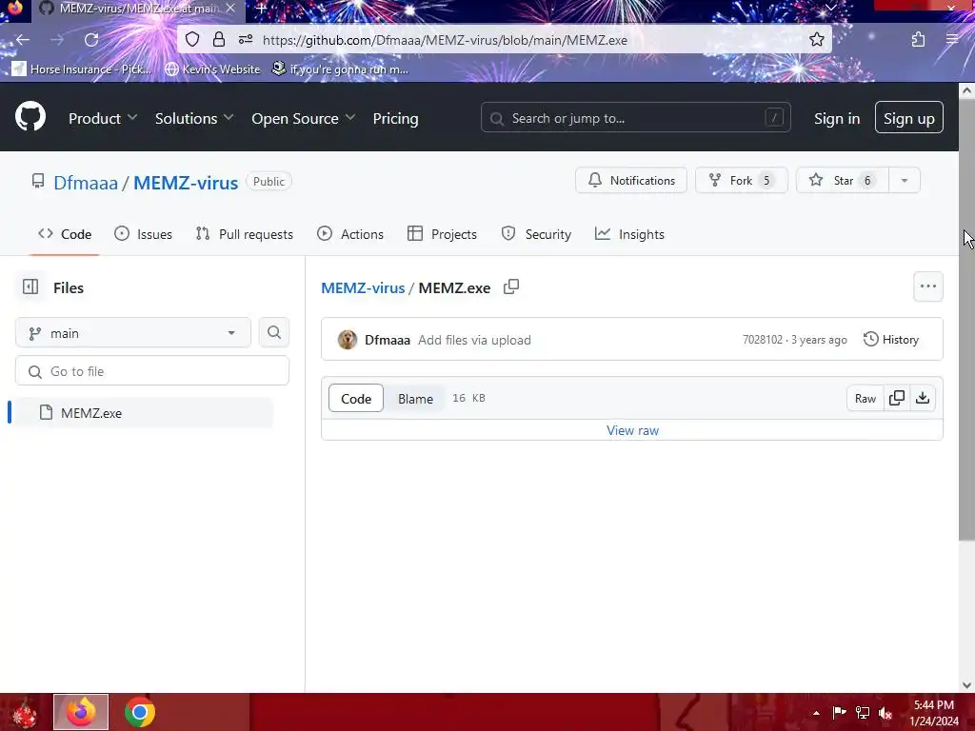Focus the Search or jump to field

[x=635, y=117]
